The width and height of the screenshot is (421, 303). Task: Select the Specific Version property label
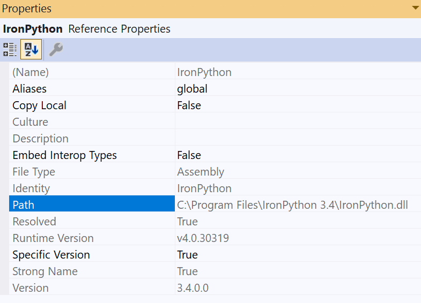pos(51,255)
